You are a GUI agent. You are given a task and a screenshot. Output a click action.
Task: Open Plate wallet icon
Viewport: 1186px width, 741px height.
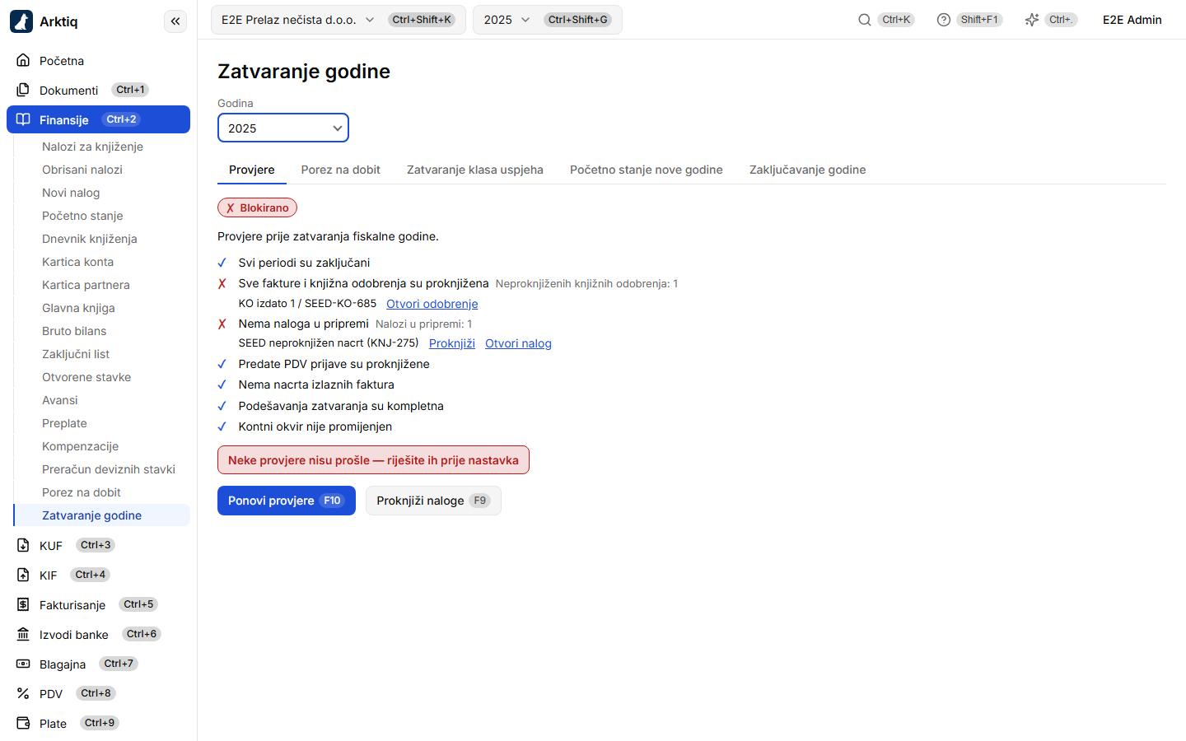pyautogui.click(x=23, y=723)
